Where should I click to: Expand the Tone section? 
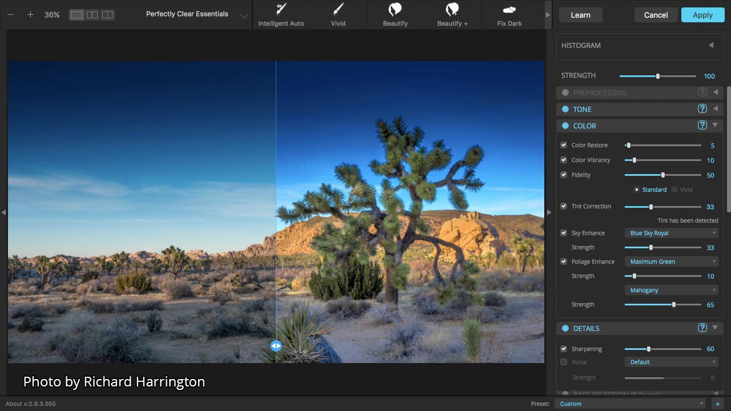point(715,109)
